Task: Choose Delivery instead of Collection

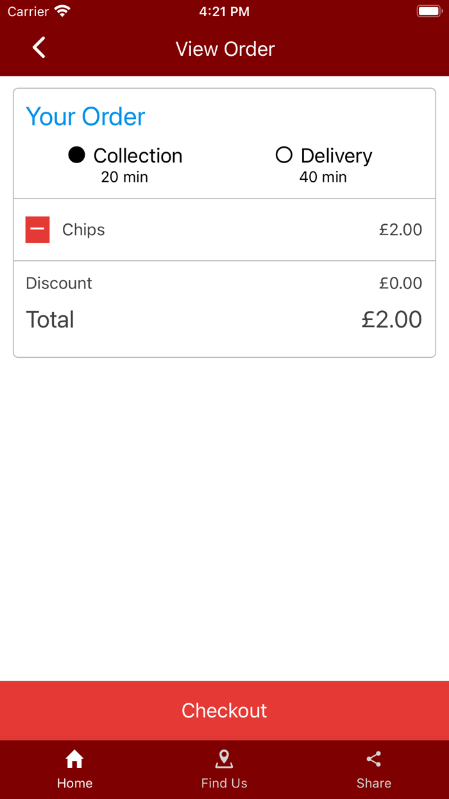Action: tap(284, 155)
